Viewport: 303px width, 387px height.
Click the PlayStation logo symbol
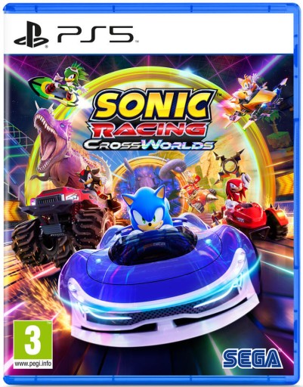point(31,34)
